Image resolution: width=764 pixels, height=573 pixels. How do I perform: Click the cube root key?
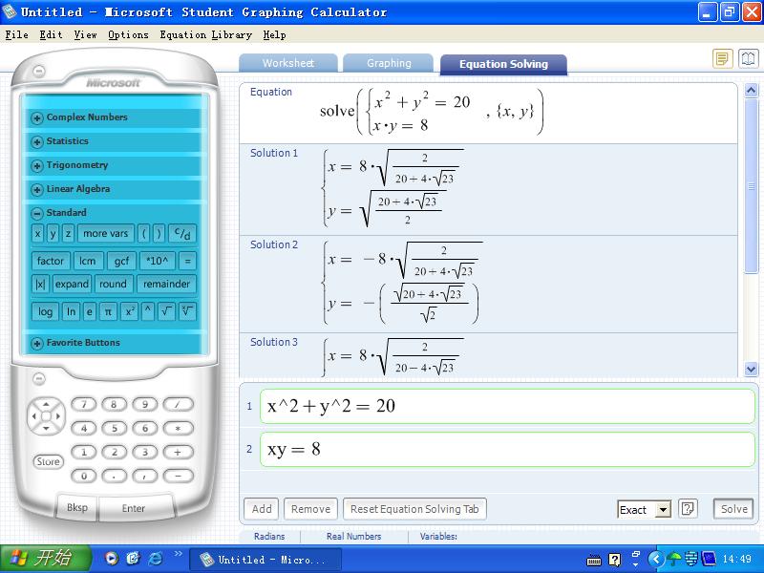coord(187,311)
